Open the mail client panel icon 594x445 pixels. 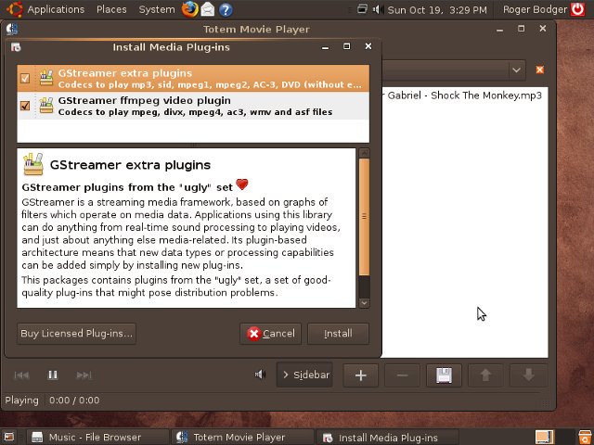pos(208,9)
